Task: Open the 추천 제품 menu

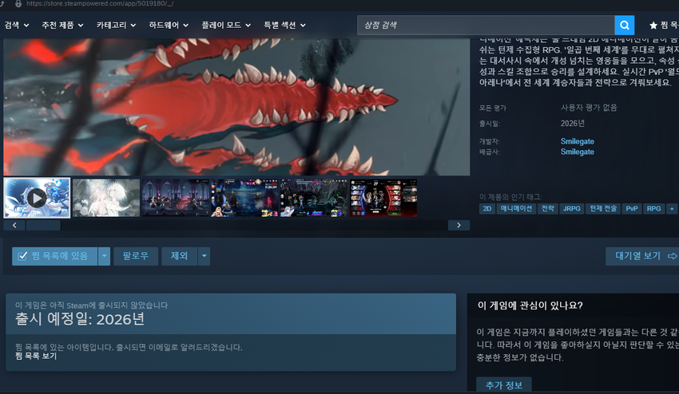Action: click(62, 25)
